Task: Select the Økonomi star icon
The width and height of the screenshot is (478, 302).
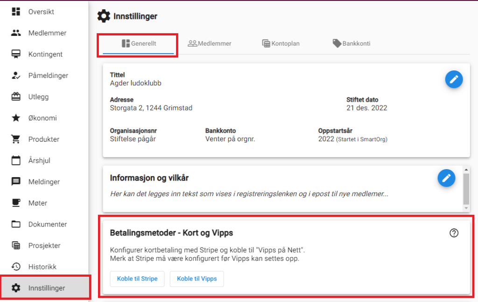Action: 16,118
